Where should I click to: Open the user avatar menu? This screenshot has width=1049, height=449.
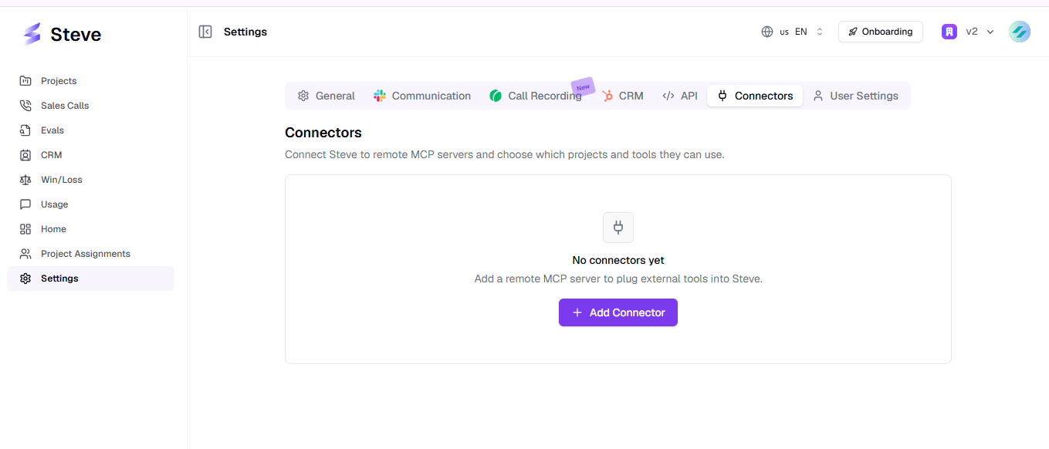[1020, 32]
